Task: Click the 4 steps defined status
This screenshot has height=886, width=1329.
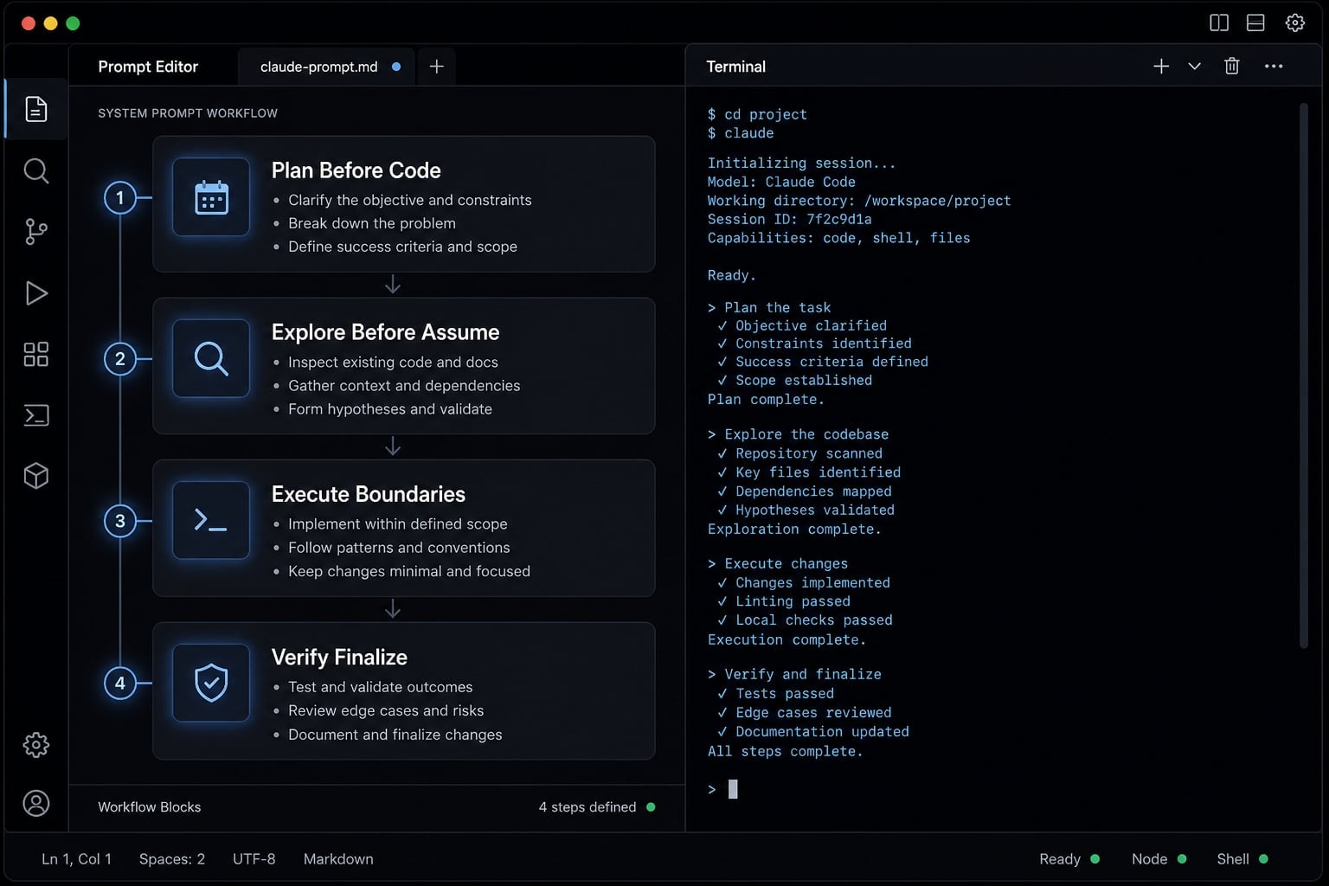Action: tap(596, 807)
